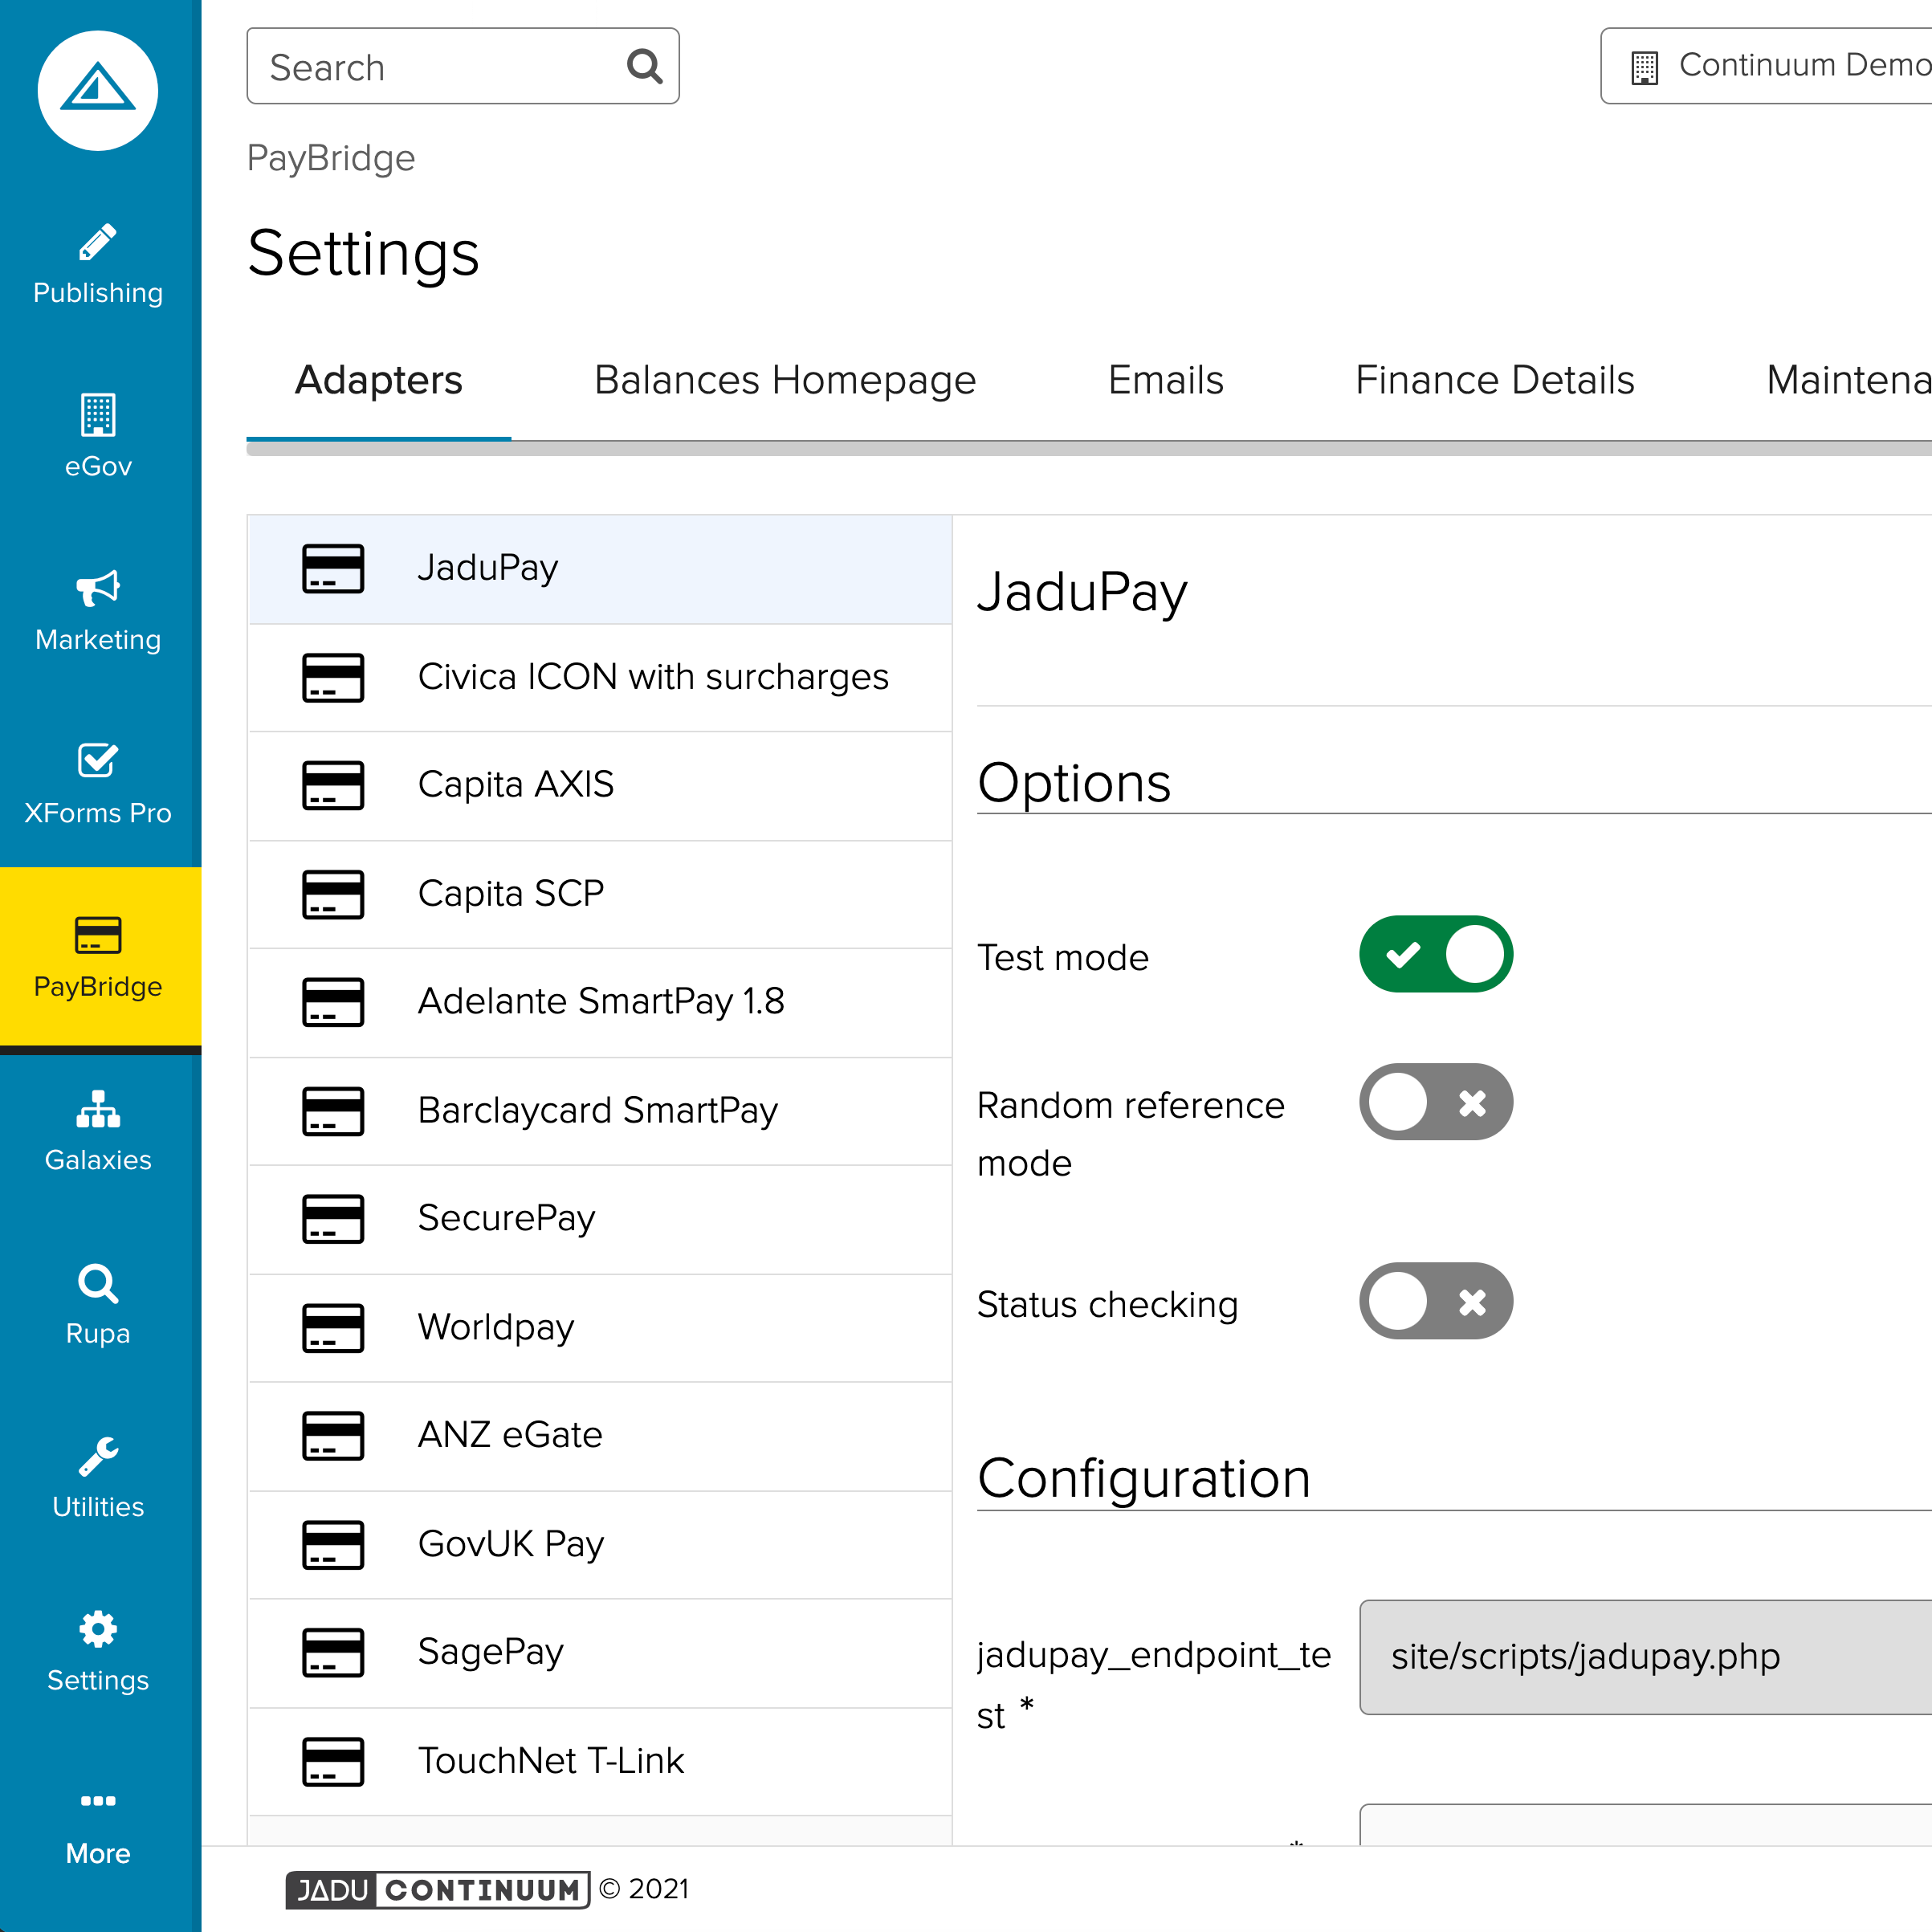Open the Publishing pencil icon
Image resolution: width=1932 pixels, height=1932 pixels.
[x=98, y=242]
